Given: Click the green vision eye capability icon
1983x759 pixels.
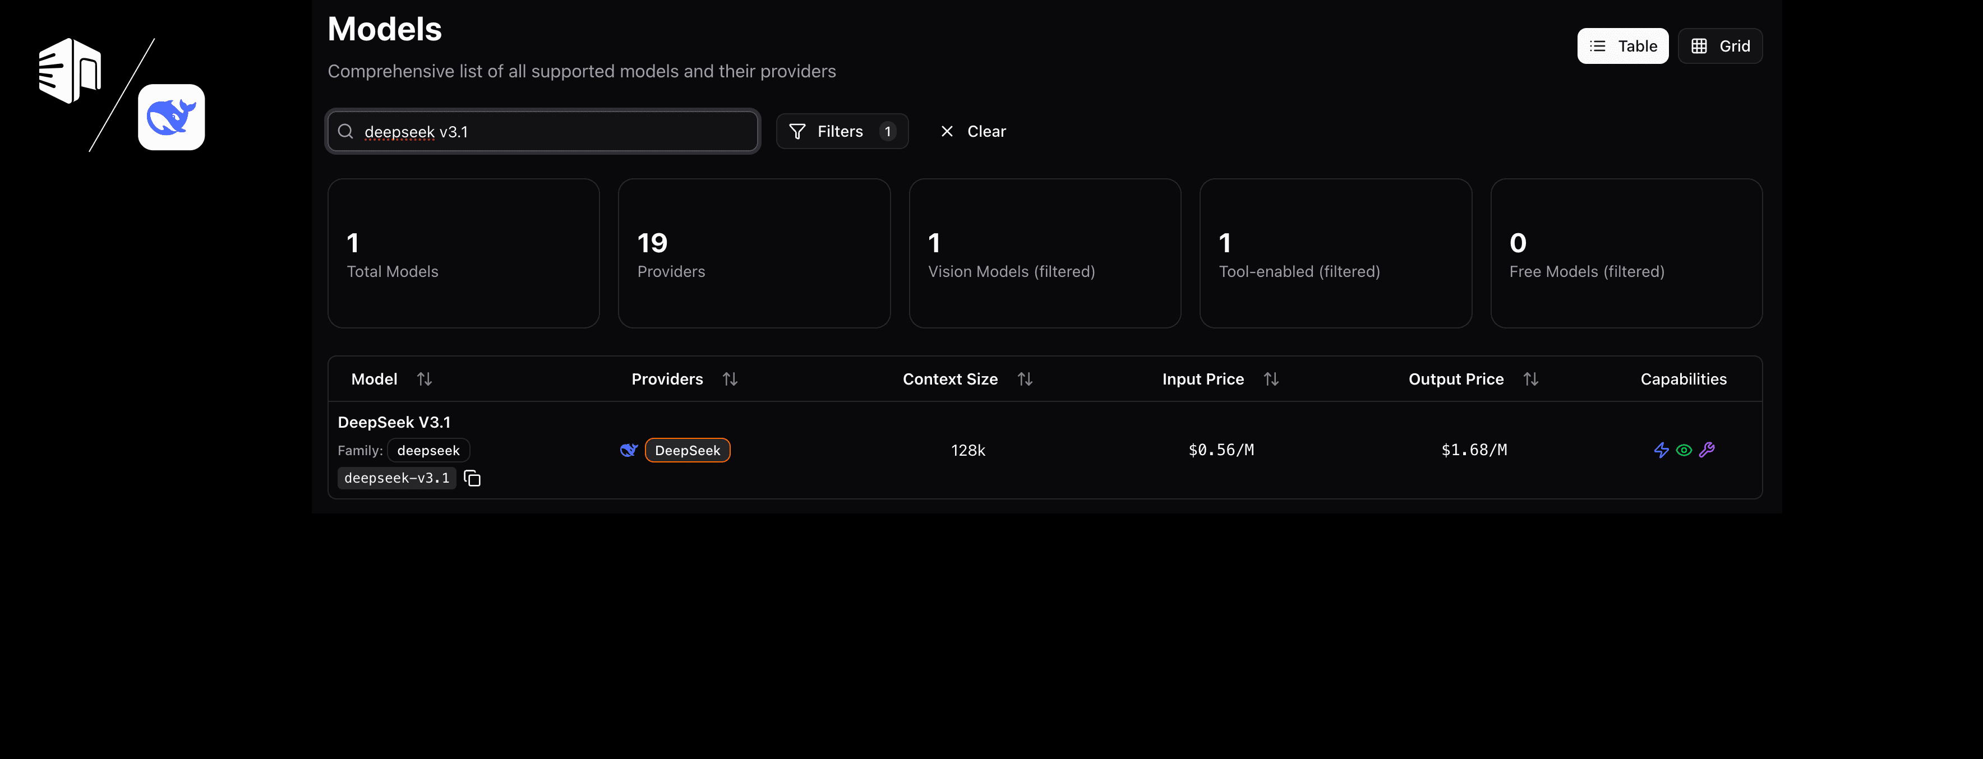Looking at the screenshot, I should pos(1684,450).
